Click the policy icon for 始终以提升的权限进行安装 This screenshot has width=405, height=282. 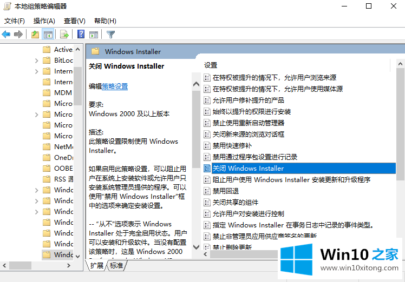point(207,112)
